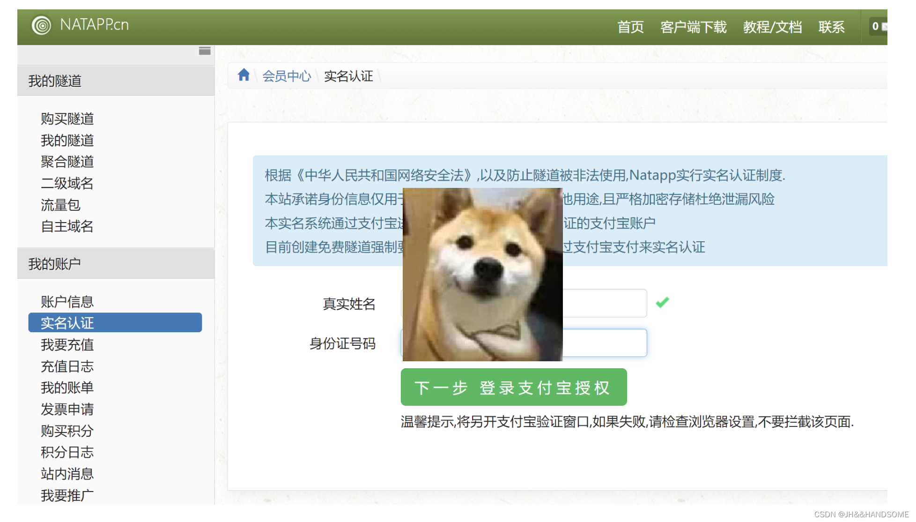Open 首页 in top navigation

(x=630, y=27)
